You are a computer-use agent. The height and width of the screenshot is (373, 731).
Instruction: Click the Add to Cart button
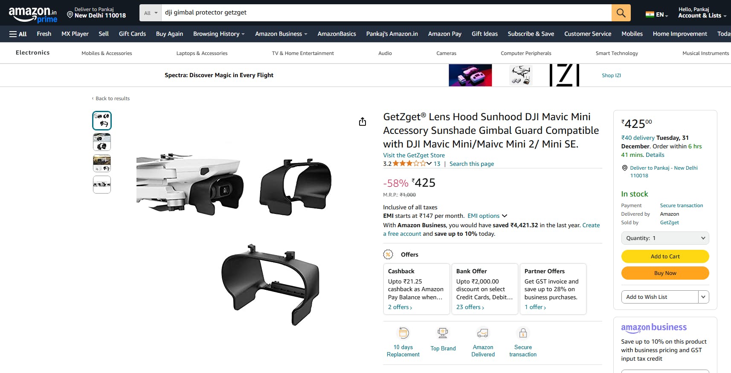coord(665,256)
